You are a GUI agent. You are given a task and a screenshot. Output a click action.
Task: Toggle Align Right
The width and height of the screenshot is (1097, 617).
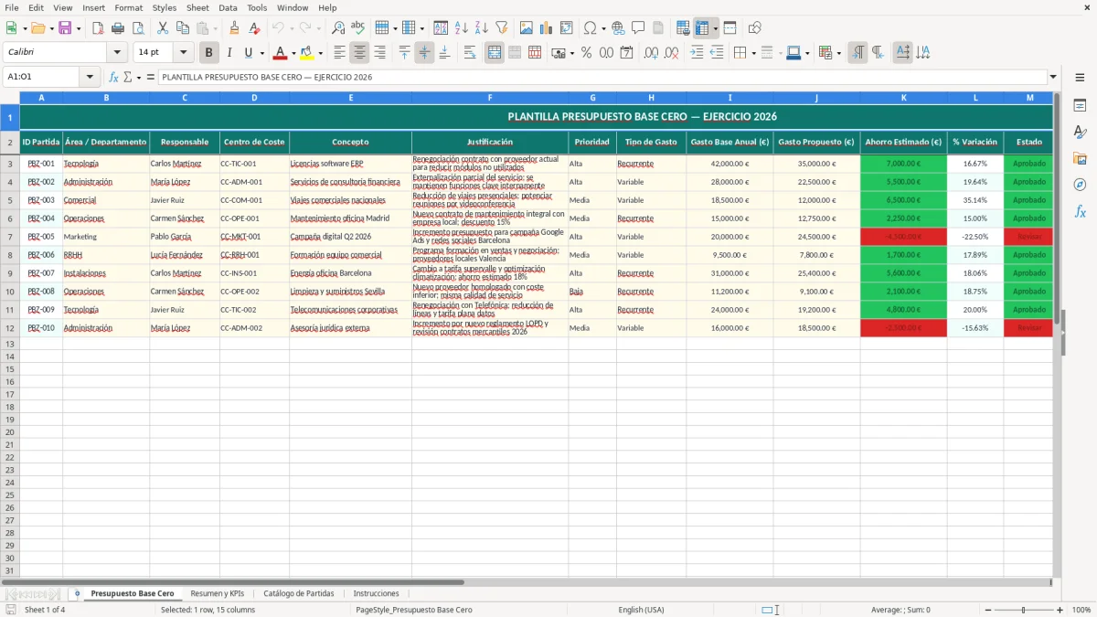pos(379,53)
